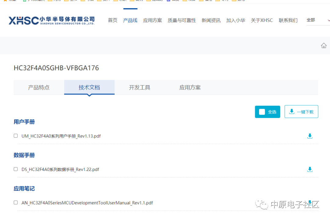Open the 全部 search category dropdown

[x=318, y=20]
